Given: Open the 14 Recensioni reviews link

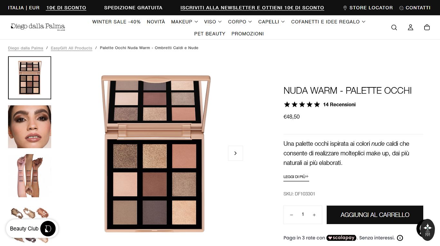Looking at the screenshot, I should click(x=339, y=104).
